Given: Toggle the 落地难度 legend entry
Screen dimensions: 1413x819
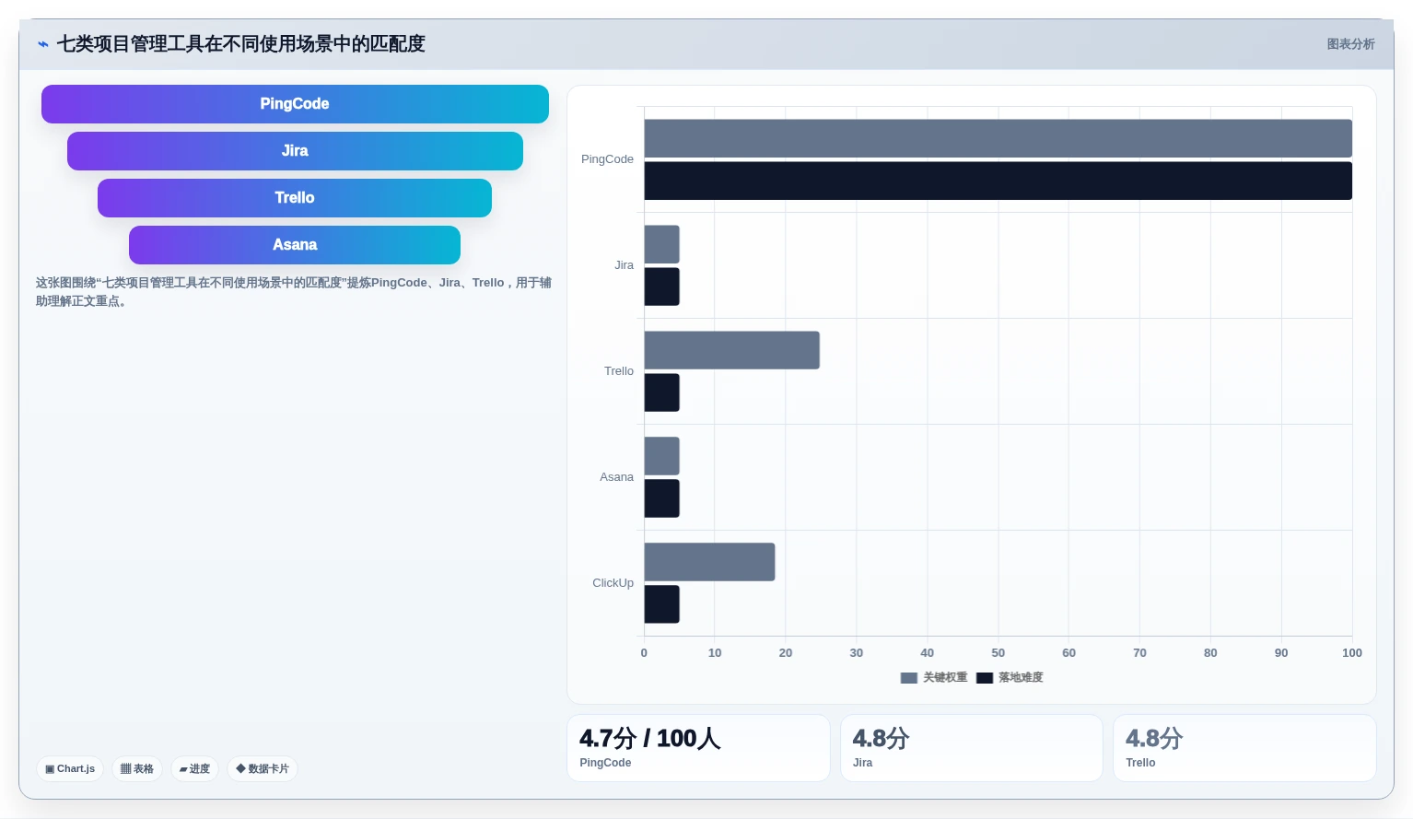Looking at the screenshot, I should (1010, 677).
